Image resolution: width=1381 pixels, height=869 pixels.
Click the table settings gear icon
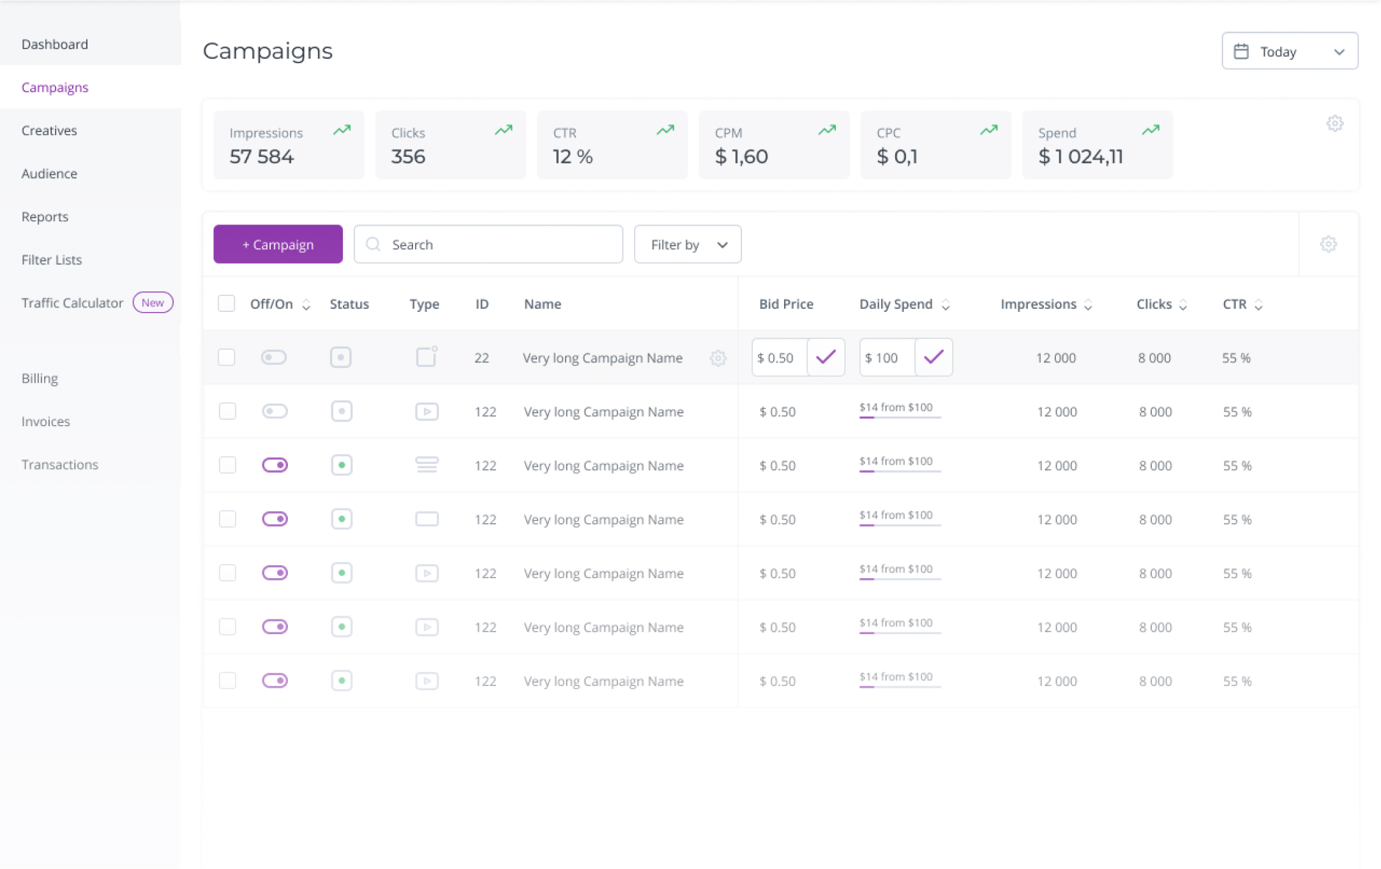coord(1329,244)
